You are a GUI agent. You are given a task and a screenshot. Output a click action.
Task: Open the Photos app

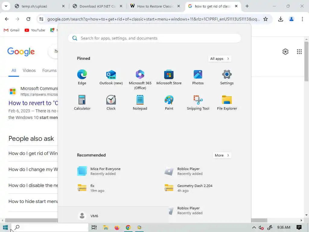(198, 77)
